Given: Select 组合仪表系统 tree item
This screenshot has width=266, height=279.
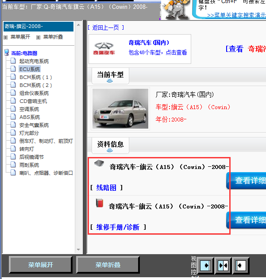Looking at the screenshot, I should pos(34,93).
